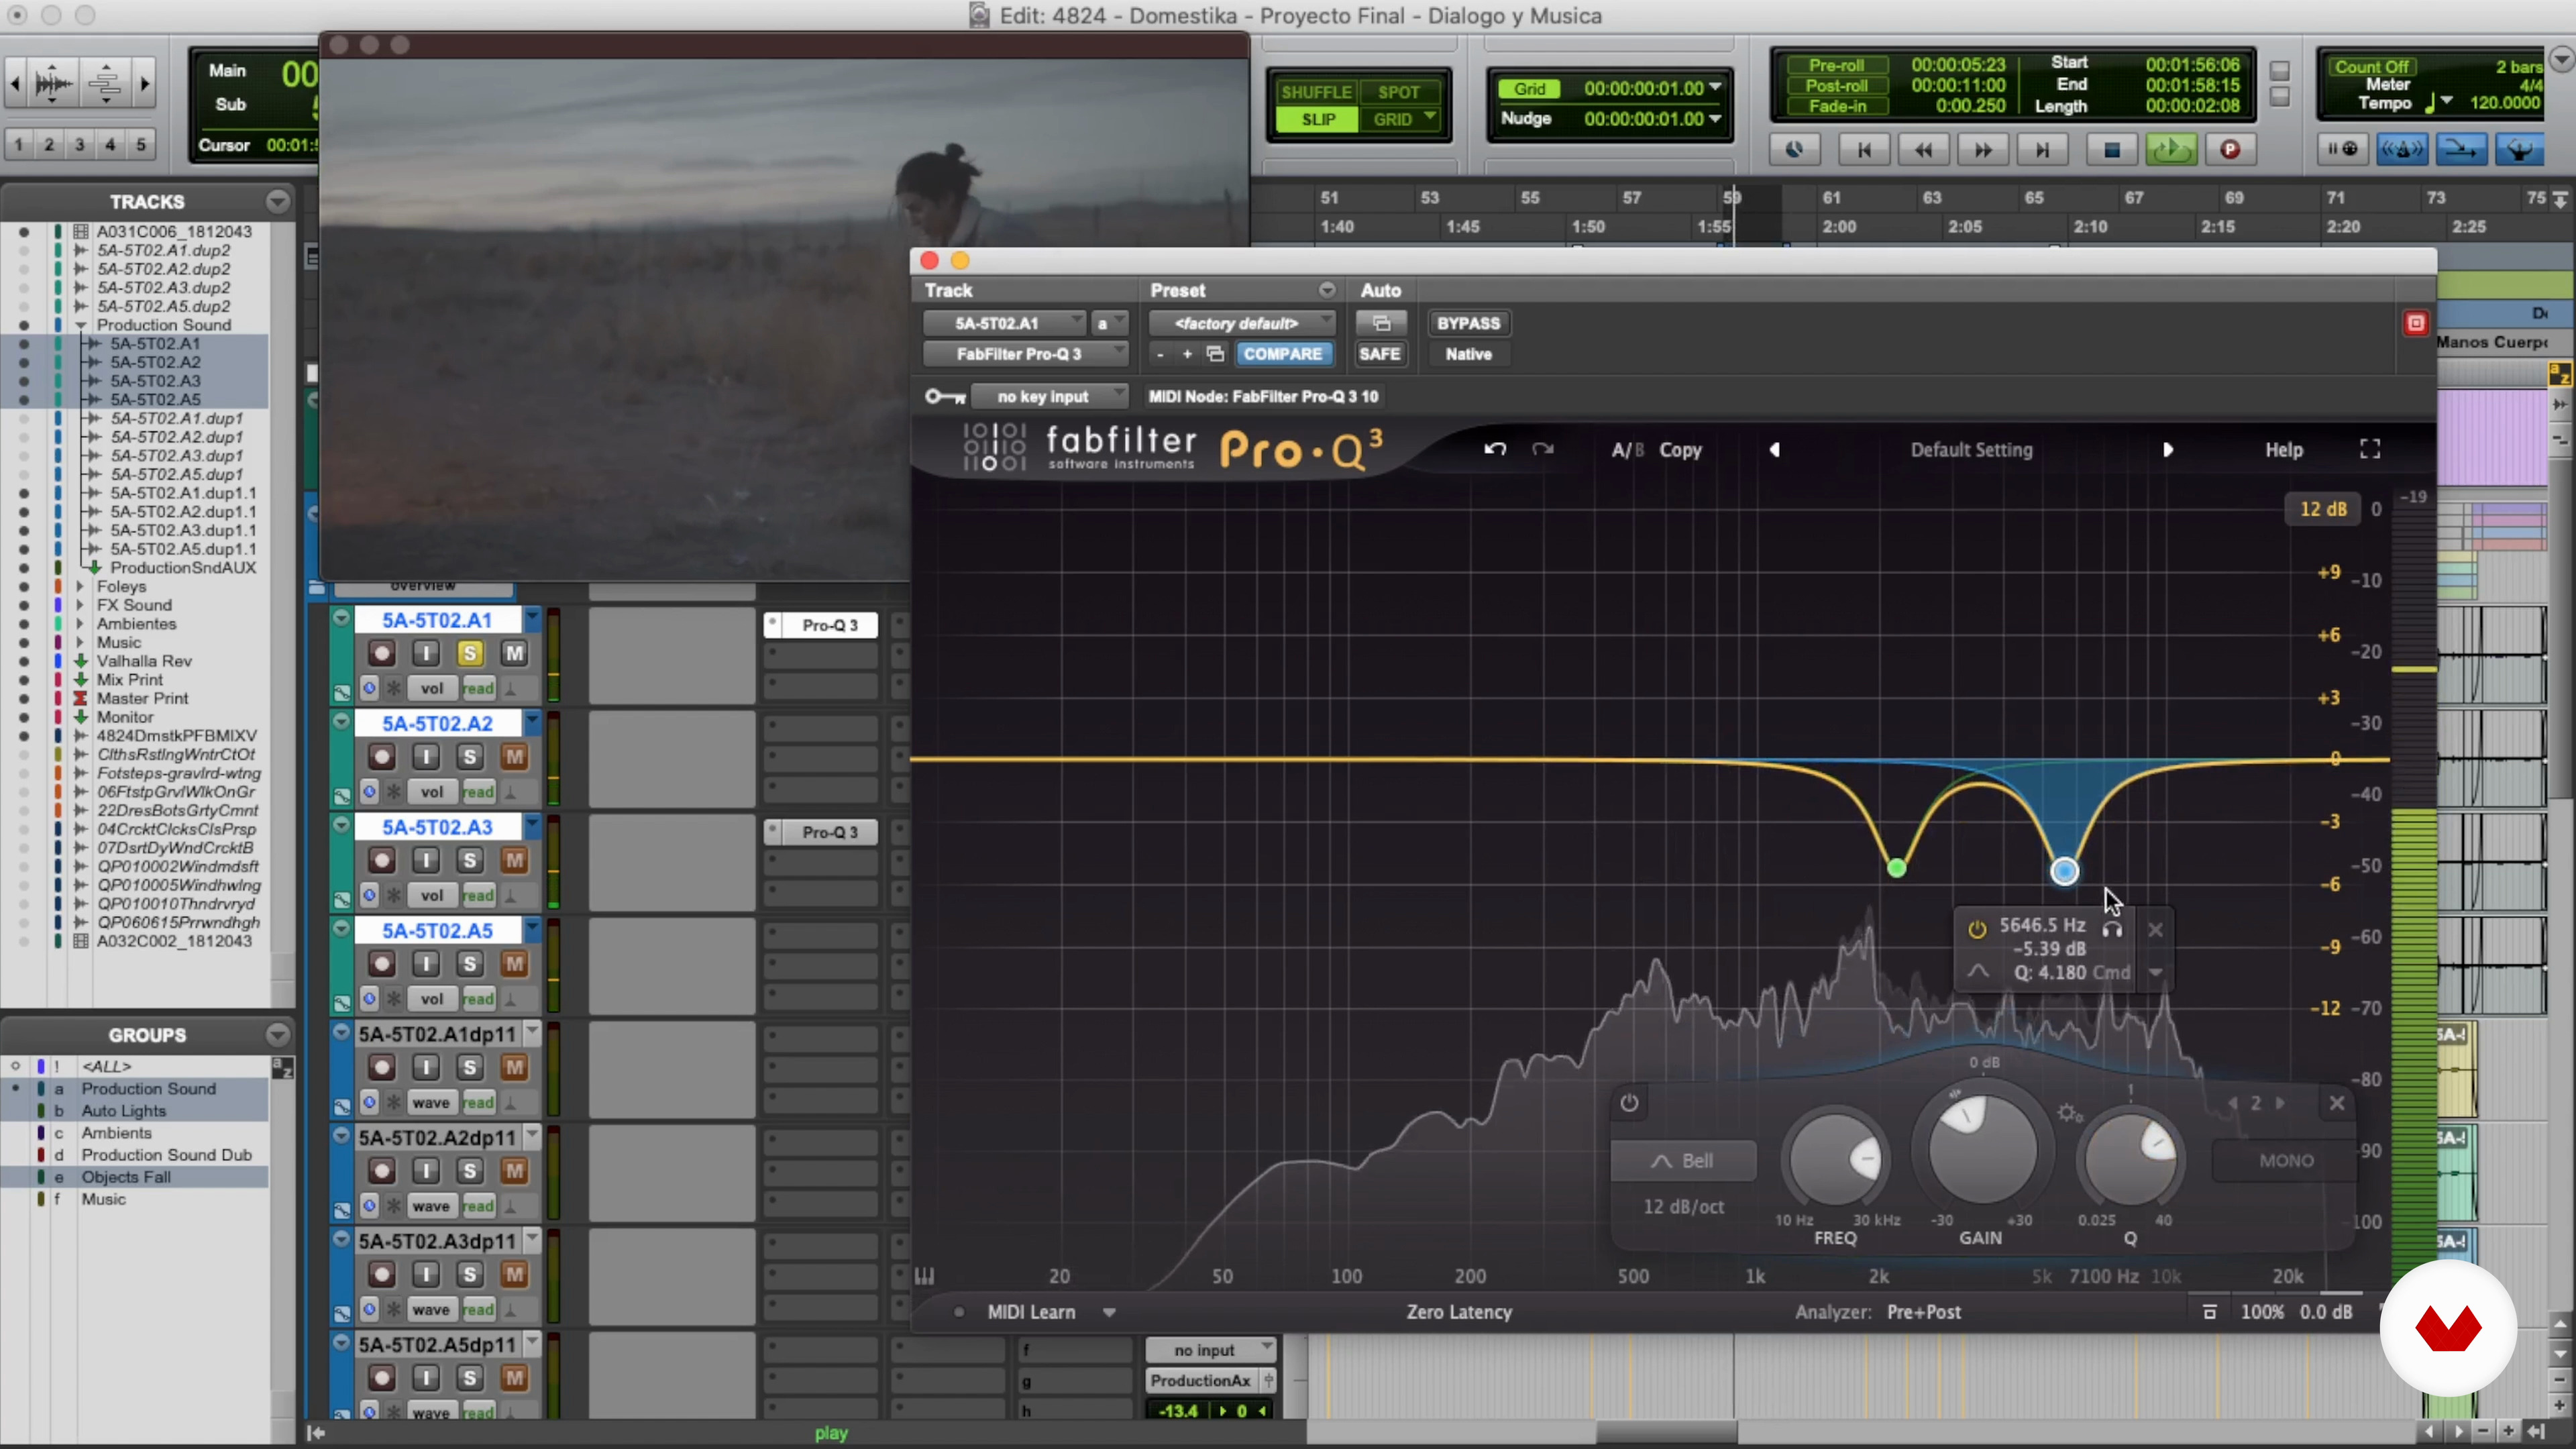This screenshot has height=1449, width=2576.
Task: Click Return to Zero transport button
Action: [1863, 150]
